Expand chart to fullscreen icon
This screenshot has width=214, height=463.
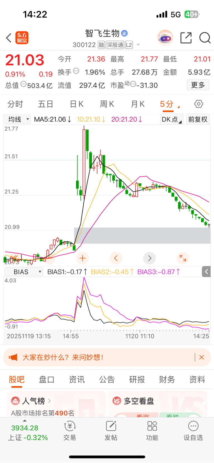pyautogui.click(x=183, y=258)
